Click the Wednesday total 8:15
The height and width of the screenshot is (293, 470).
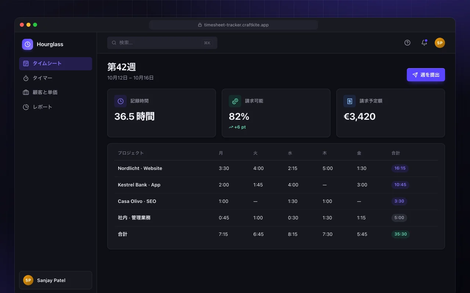[293, 234]
